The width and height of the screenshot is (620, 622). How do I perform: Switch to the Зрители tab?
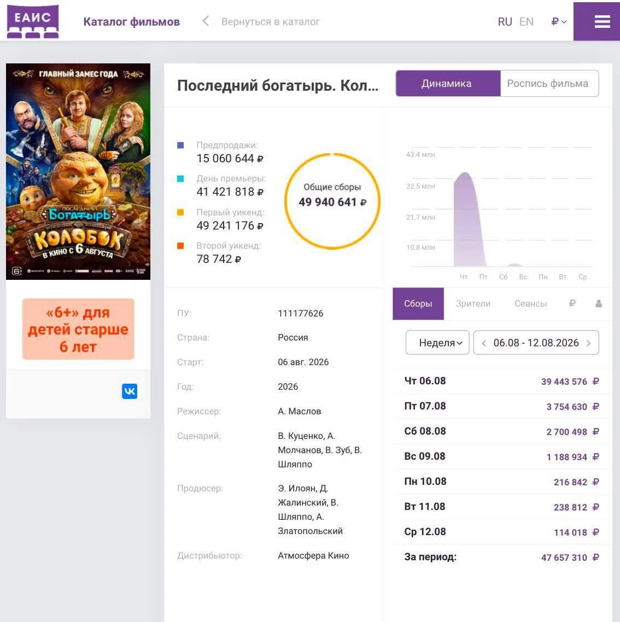coord(473,304)
